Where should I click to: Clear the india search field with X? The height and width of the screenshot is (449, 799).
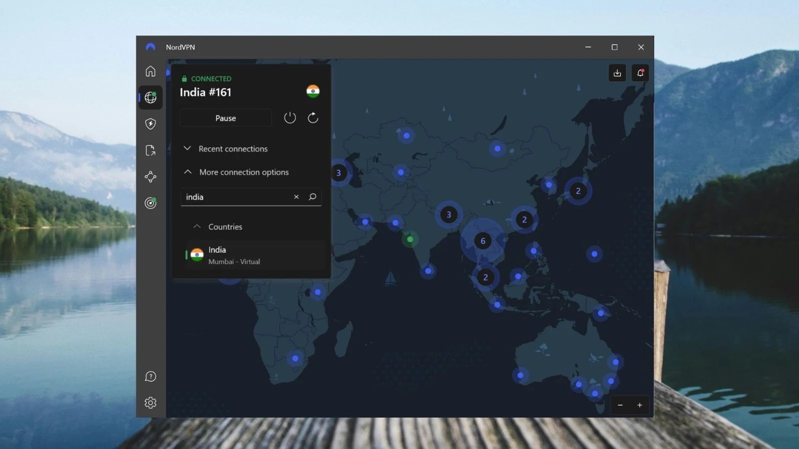(x=296, y=197)
